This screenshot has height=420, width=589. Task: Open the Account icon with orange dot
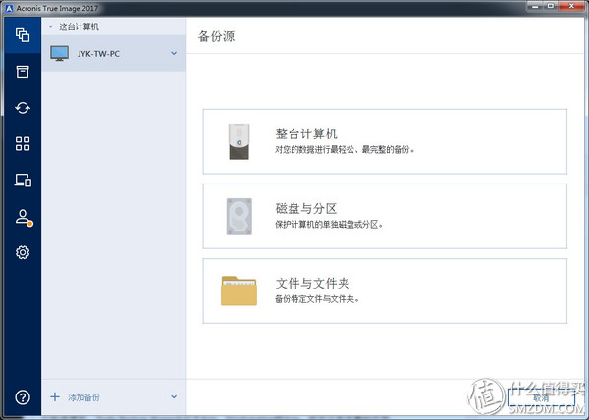coord(24,218)
